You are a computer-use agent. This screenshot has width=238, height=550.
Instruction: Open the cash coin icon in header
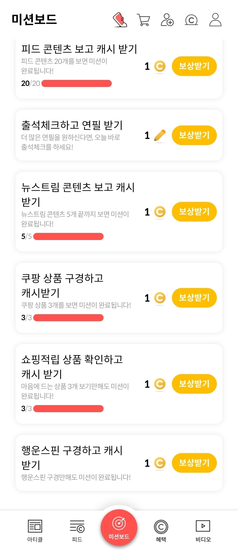(x=191, y=20)
